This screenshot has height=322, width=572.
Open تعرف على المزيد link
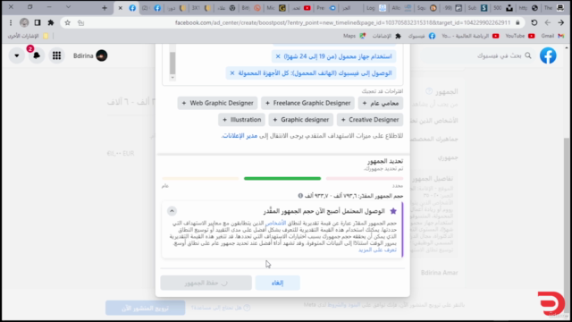tap(377, 250)
